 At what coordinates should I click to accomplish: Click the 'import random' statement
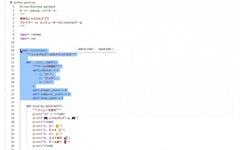(x=30, y=34)
